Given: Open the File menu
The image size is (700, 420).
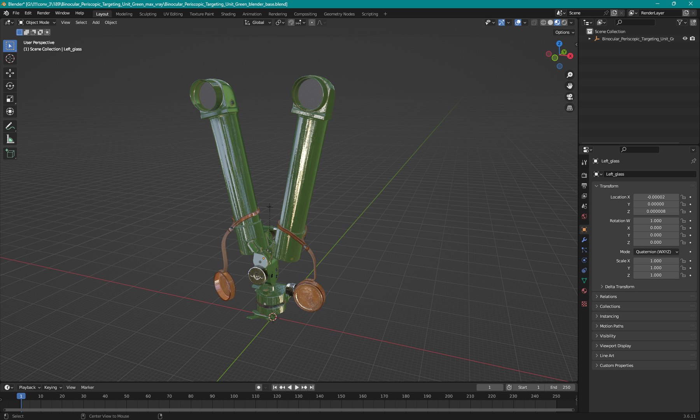Looking at the screenshot, I should 16,13.
